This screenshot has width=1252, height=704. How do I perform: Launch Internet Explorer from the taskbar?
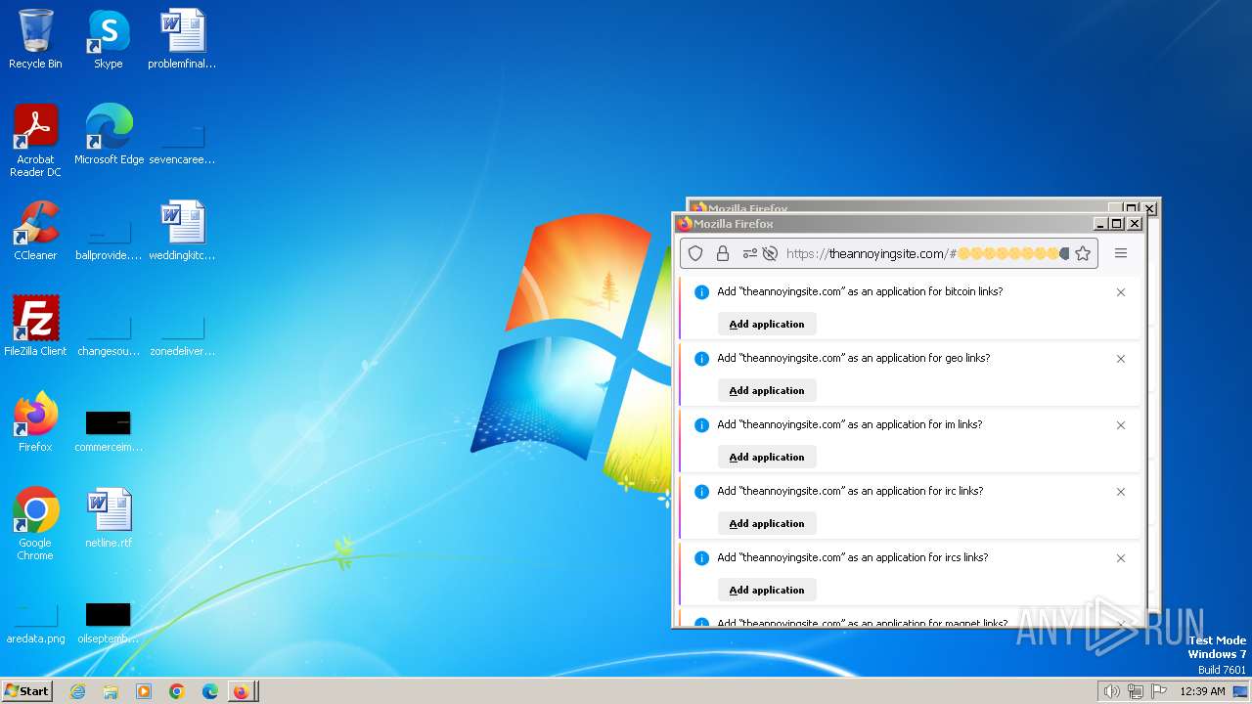(77, 691)
